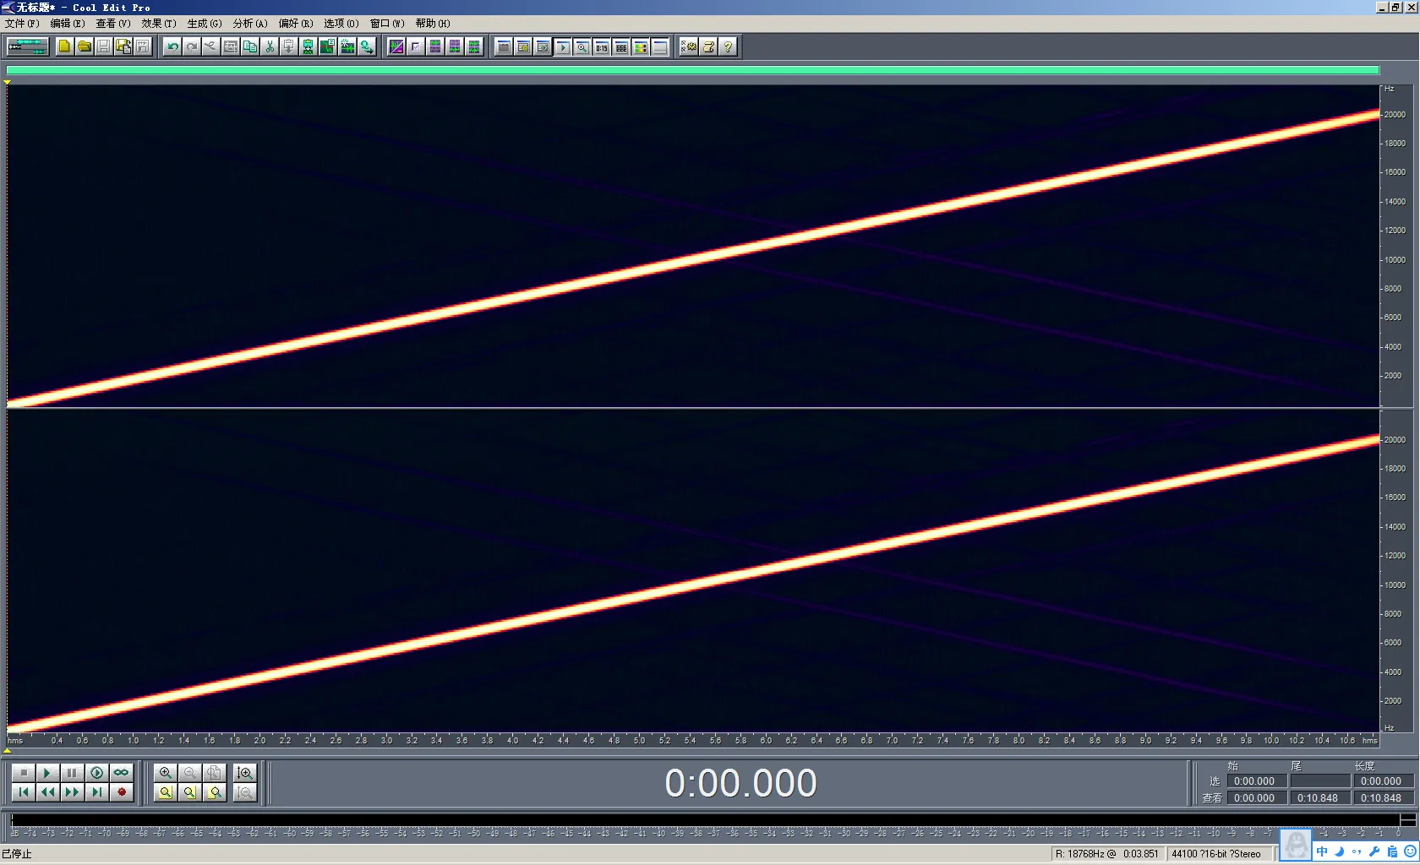Viewport: 1420px width, 865px height.
Task: Click the help question mark icon
Action: [x=728, y=46]
